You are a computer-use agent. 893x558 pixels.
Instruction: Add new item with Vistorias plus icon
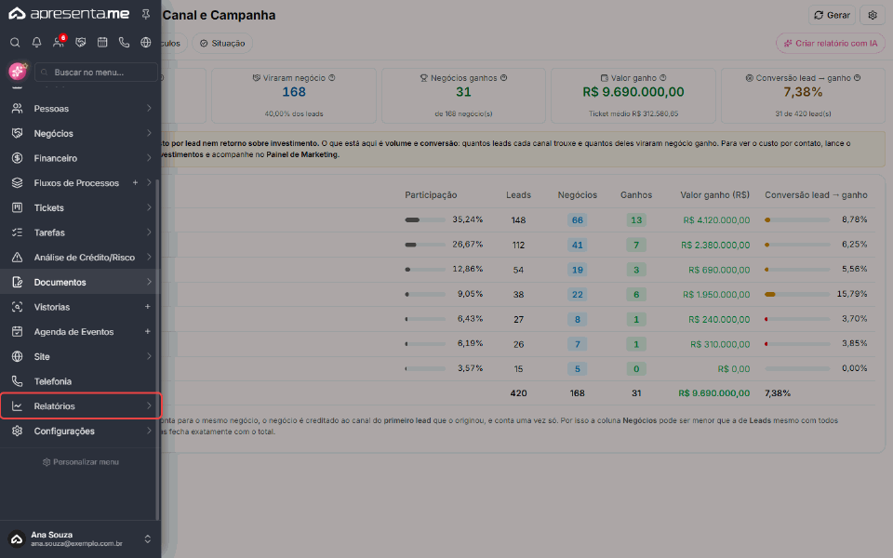pos(148,307)
